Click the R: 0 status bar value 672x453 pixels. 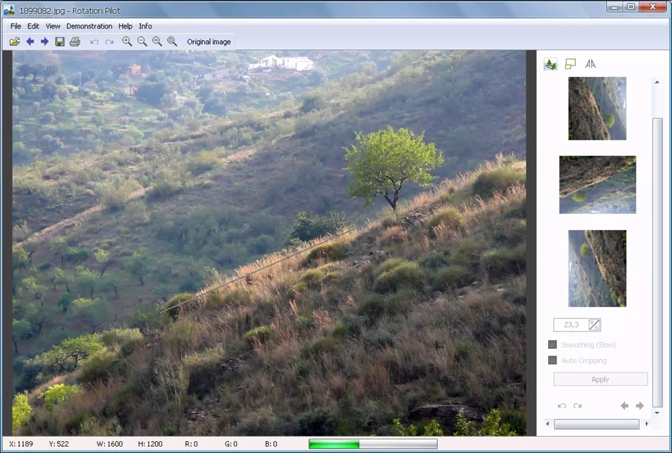pos(191,444)
